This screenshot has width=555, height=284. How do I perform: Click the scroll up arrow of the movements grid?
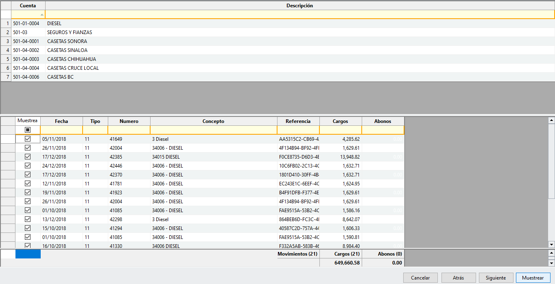point(551,120)
